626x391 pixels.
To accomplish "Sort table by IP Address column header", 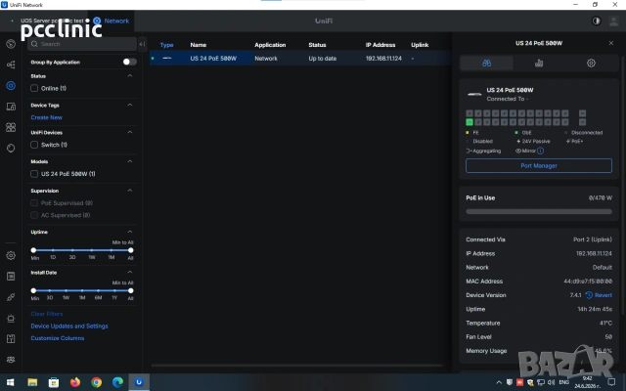I will pos(380,45).
